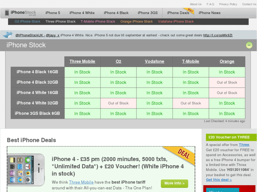257x192 pixels.
Task: Open the iPhone Deals menu item
Action: pyautogui.click(x=178, y=13)
